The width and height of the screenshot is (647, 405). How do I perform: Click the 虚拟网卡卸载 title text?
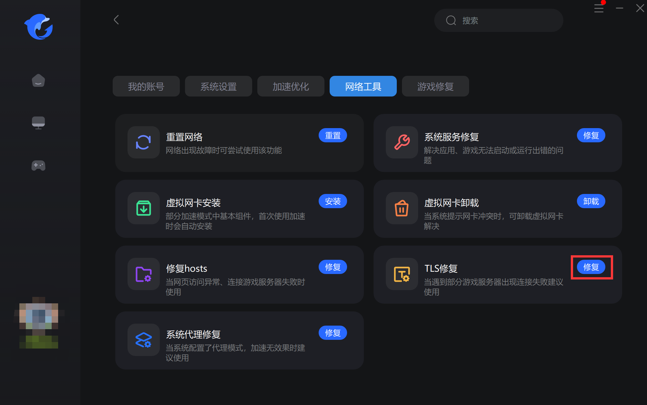(x=452, y=203)
